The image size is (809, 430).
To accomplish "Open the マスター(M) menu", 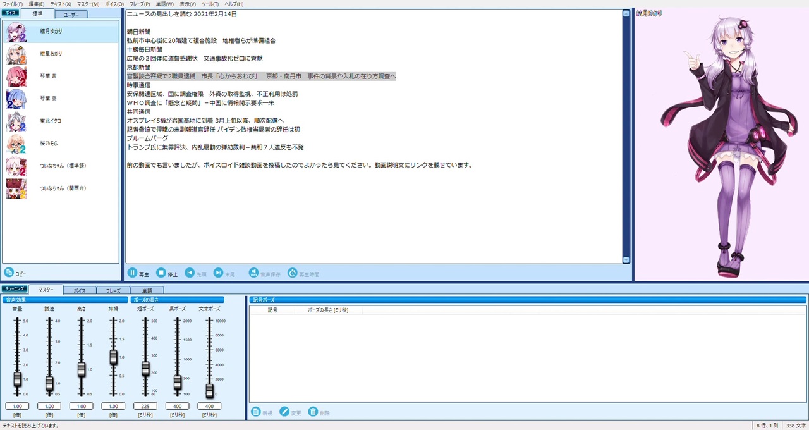I will (x=88, y=4).
